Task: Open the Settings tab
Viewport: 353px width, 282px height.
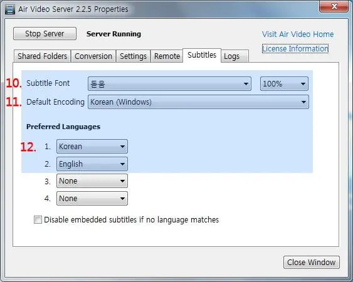Action: [133, 56]
